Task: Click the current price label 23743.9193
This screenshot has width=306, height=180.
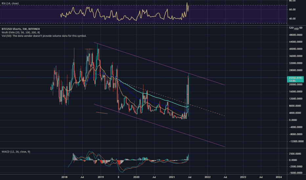Action: click(295, 78)
